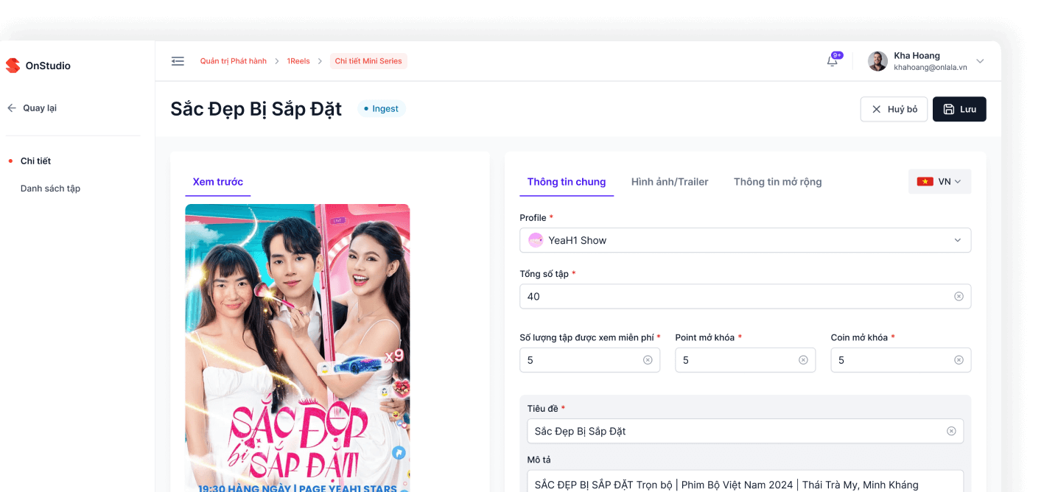The width and height of the screenshot is (1058, 492).
Task: Select Chi tiết in the sidebar
Action: click(x=35, y=161)
